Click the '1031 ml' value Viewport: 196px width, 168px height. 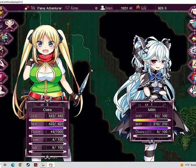(127, 8)
